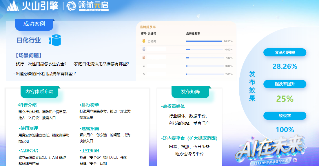Click the 序号 column header
The width and height of the screenshot is (319, 166).
click(x=144, y=34)
